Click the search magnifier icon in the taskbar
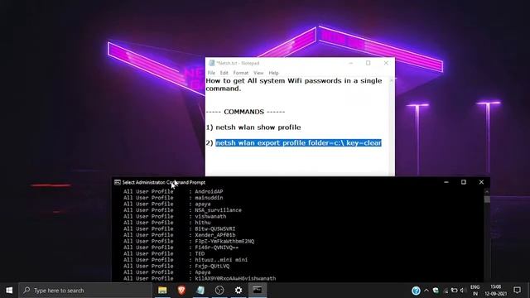The image size is (530, 298). pos(26,291)
